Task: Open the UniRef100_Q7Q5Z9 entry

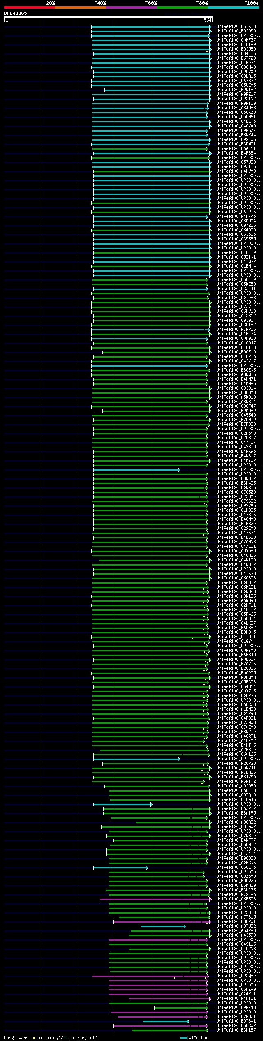Action: coord(236,492)
